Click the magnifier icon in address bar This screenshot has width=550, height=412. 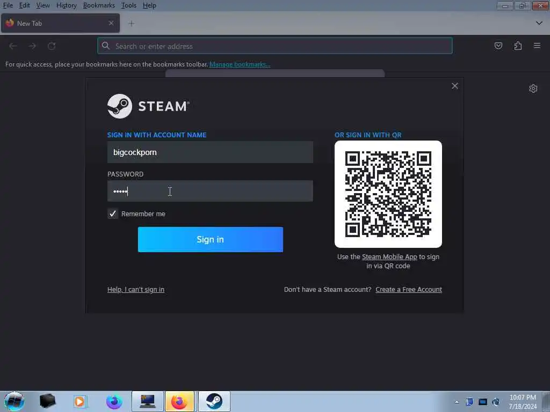pos(106,46)
